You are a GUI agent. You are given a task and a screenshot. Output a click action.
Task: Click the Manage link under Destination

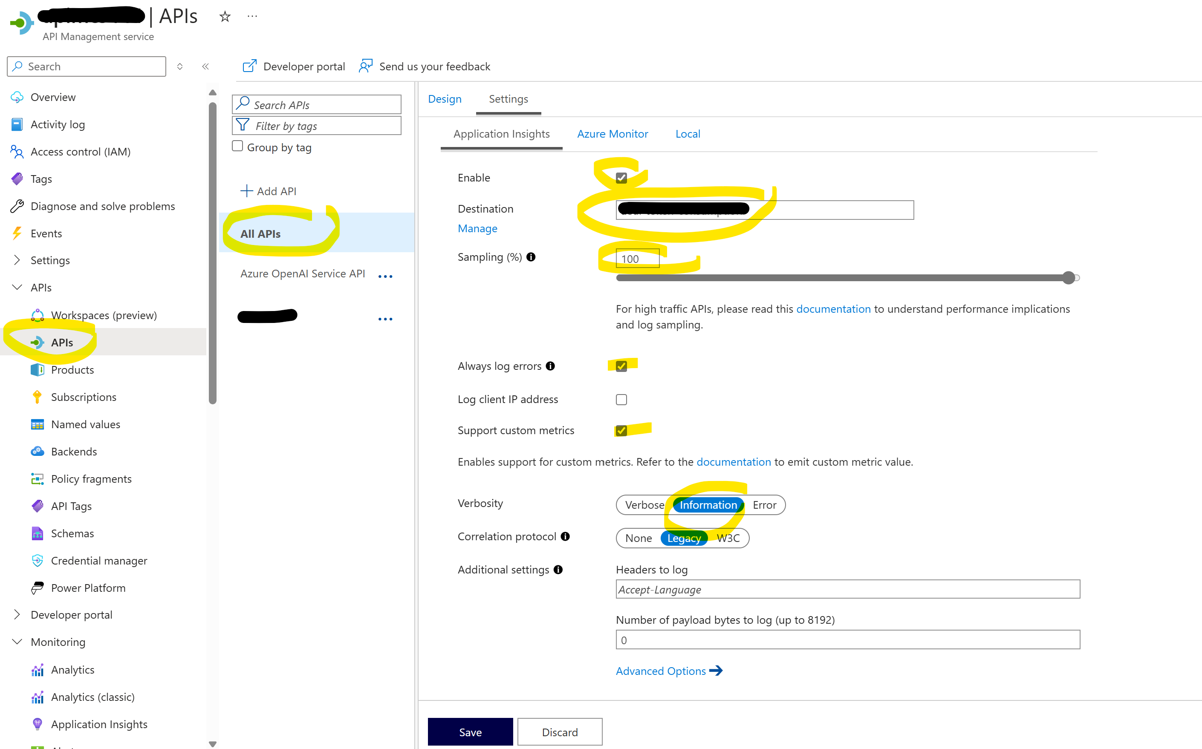click(x=477, y=228)
